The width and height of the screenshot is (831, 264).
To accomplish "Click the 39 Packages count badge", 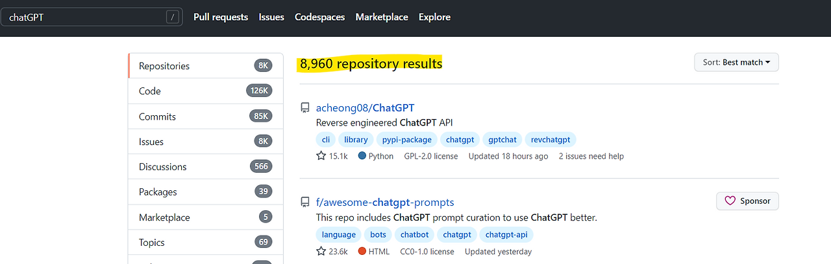I will coord(263,192).
